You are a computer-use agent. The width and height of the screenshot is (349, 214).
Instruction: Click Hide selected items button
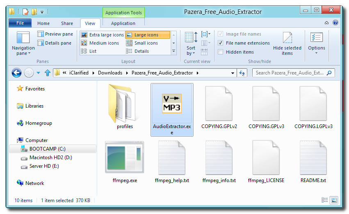[x=287, y=43]
